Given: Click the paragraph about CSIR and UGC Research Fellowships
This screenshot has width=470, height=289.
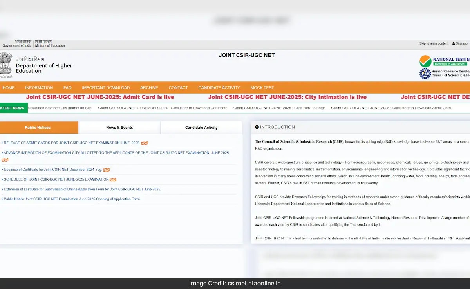Looking at the screenshot, I should coord(362,200).
